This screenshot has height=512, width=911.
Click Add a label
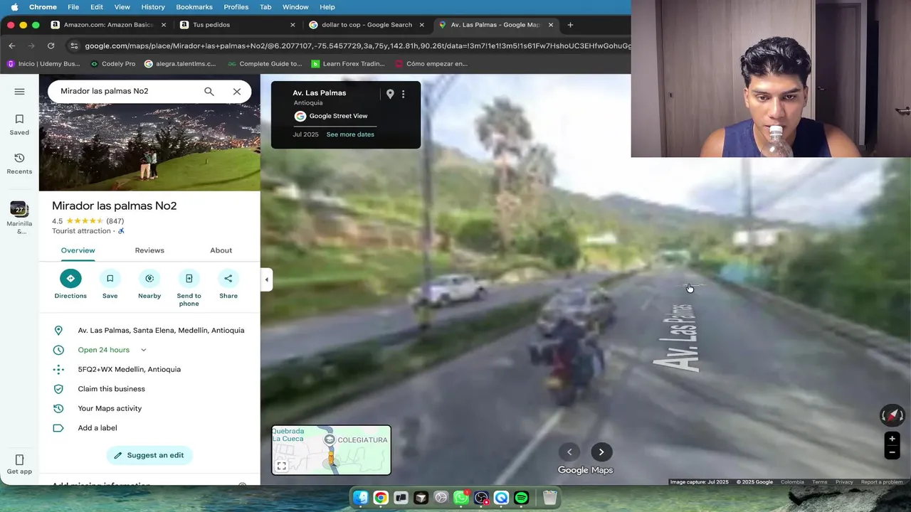[x=149, y=428]
